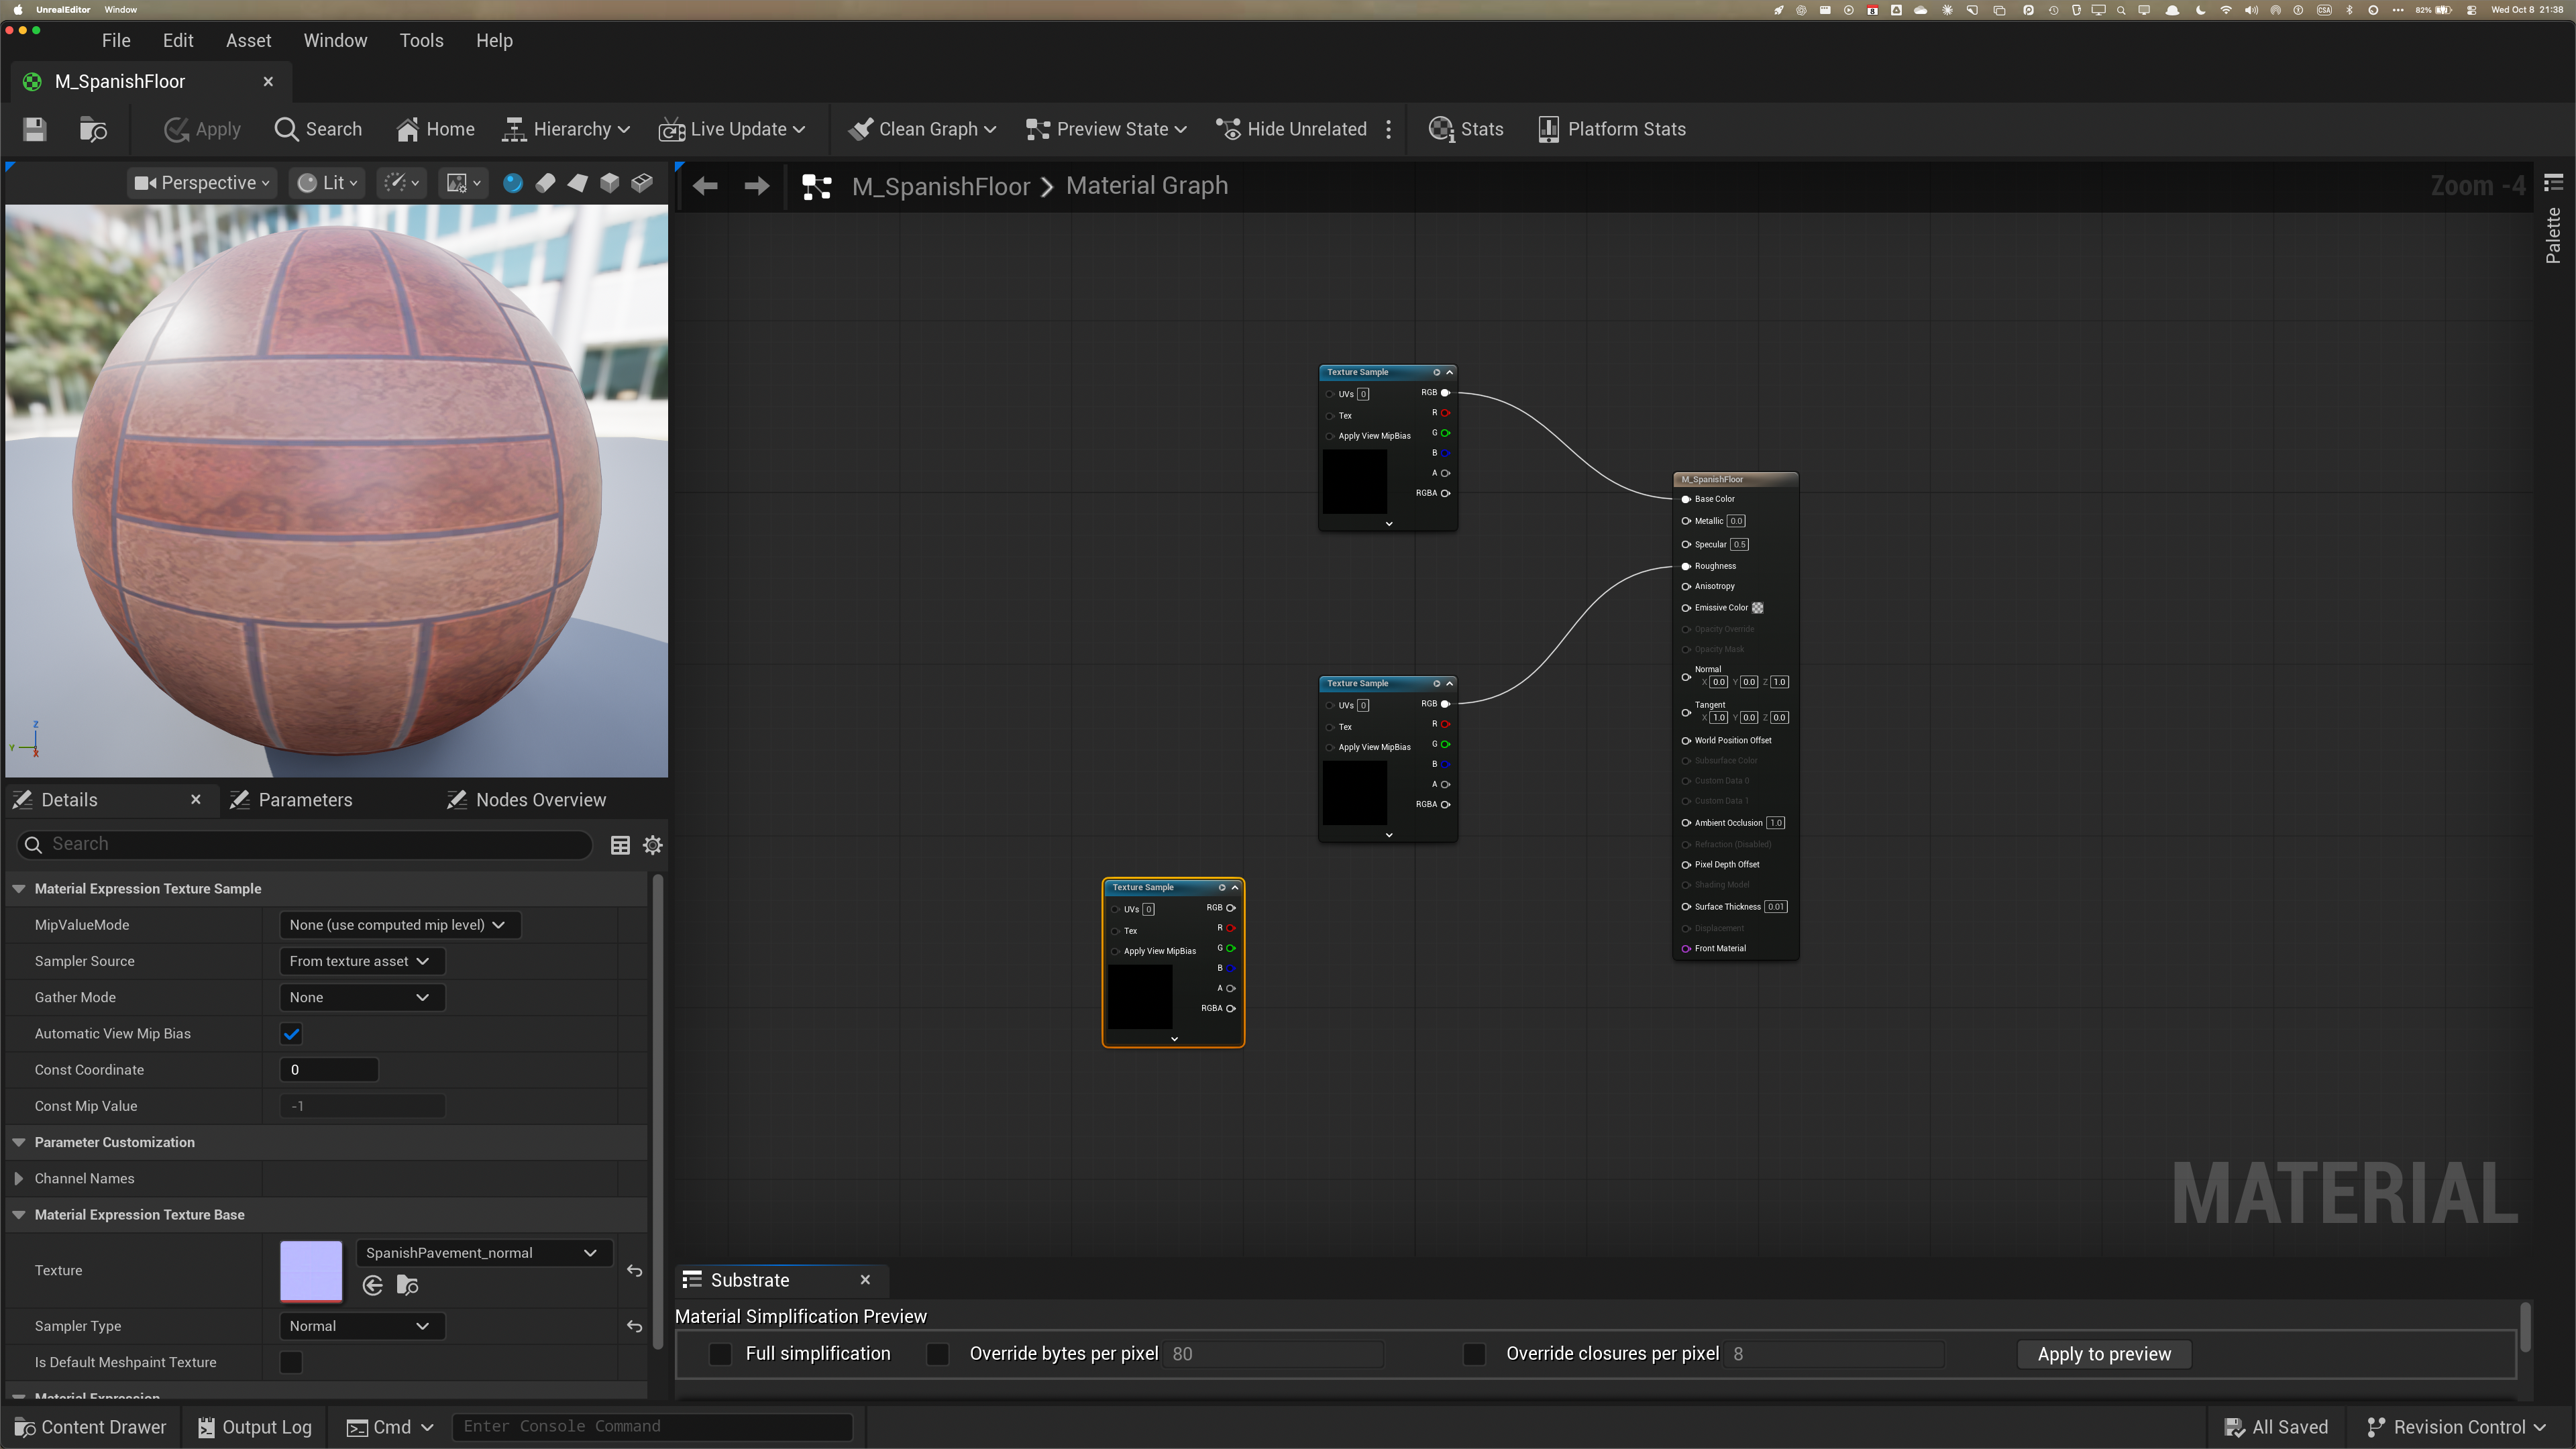Click the Enter Console Command field
Image resolution: width=2576 pixels, height=1449 pixels.
point(652,1427)
